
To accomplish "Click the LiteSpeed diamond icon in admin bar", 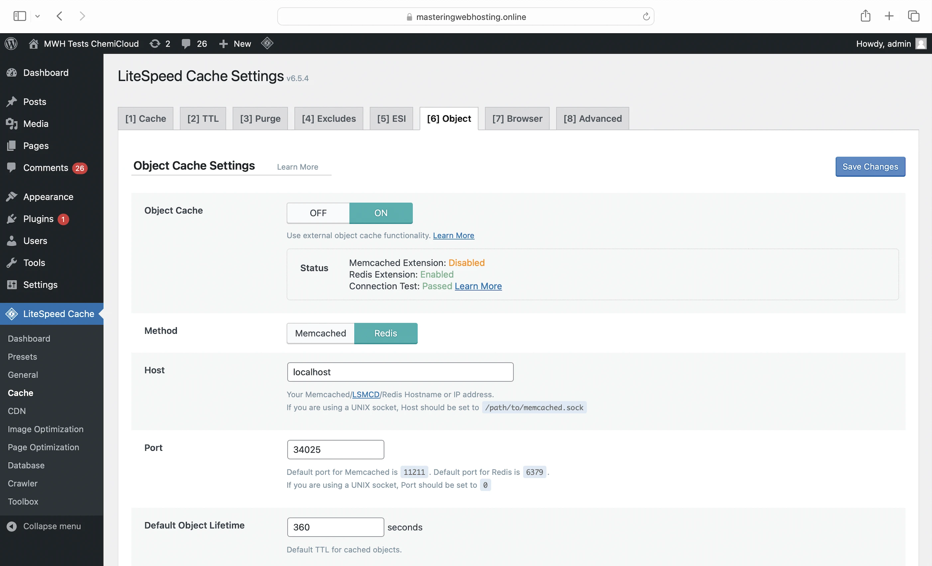I will click(267, 43).
